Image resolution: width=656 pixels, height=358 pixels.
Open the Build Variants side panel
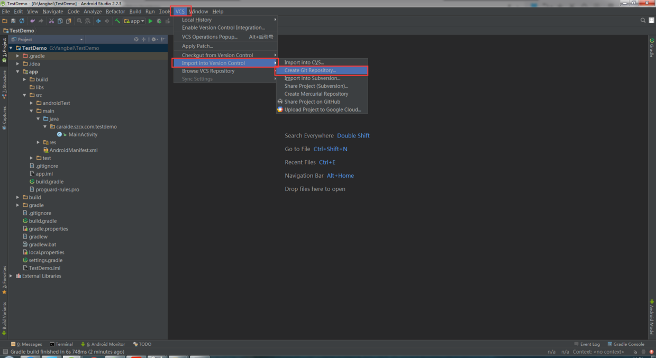click(x=4, y=319)
